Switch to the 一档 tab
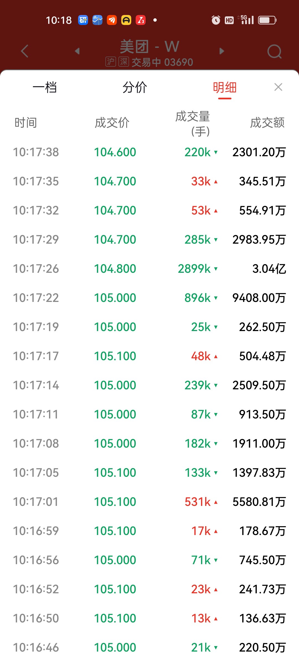Screen dimensions: 299x666 point(45,87)
